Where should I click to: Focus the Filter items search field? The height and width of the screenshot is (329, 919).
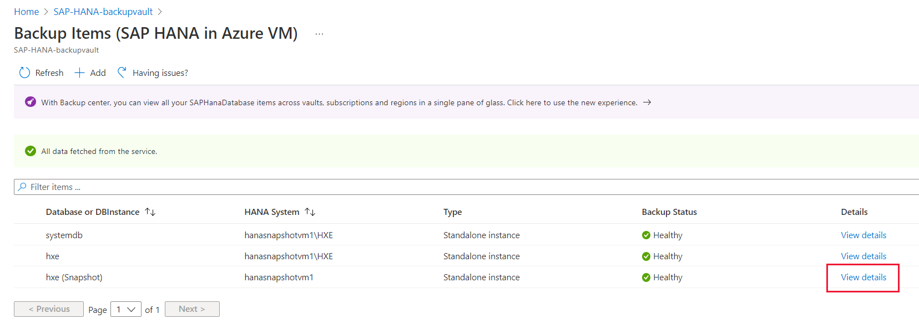pos(466,187)
